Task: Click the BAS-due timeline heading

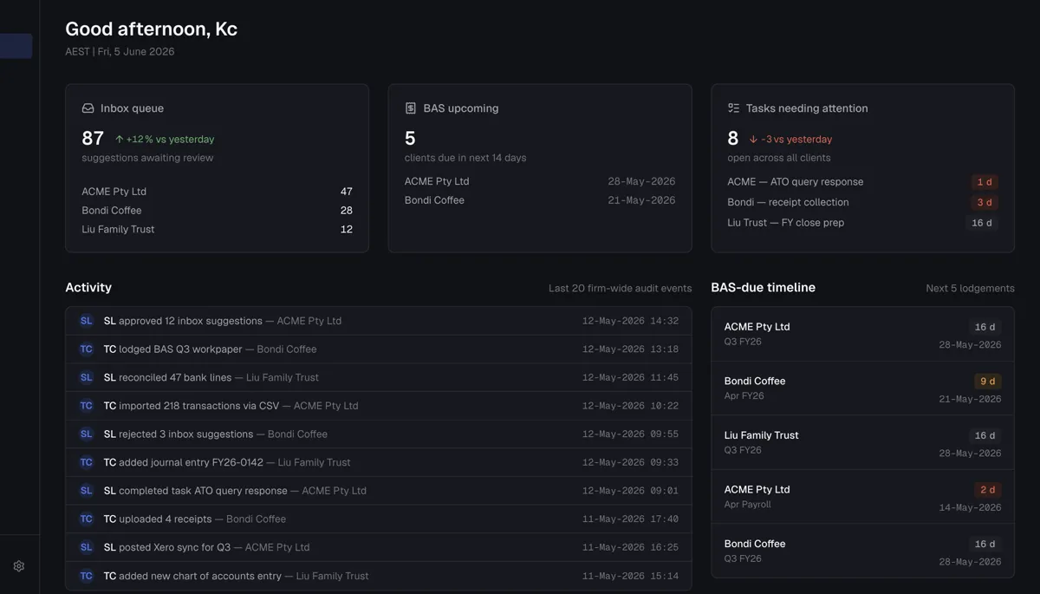Action: pyautogui.click(x=763, y=288)
